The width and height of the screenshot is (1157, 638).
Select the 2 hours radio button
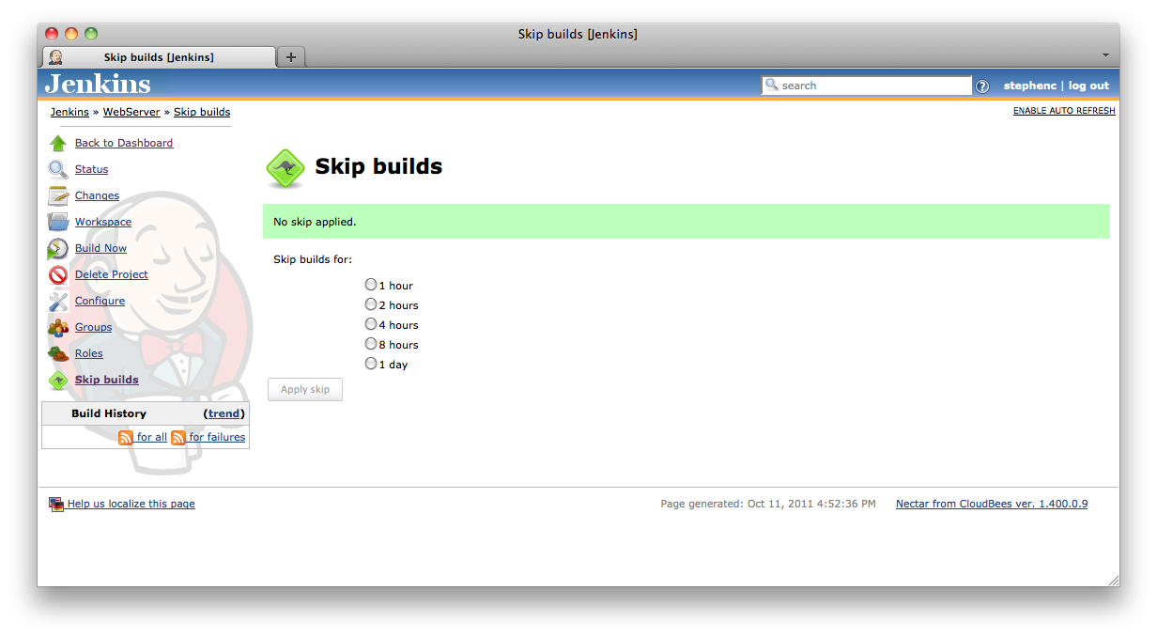371,303
